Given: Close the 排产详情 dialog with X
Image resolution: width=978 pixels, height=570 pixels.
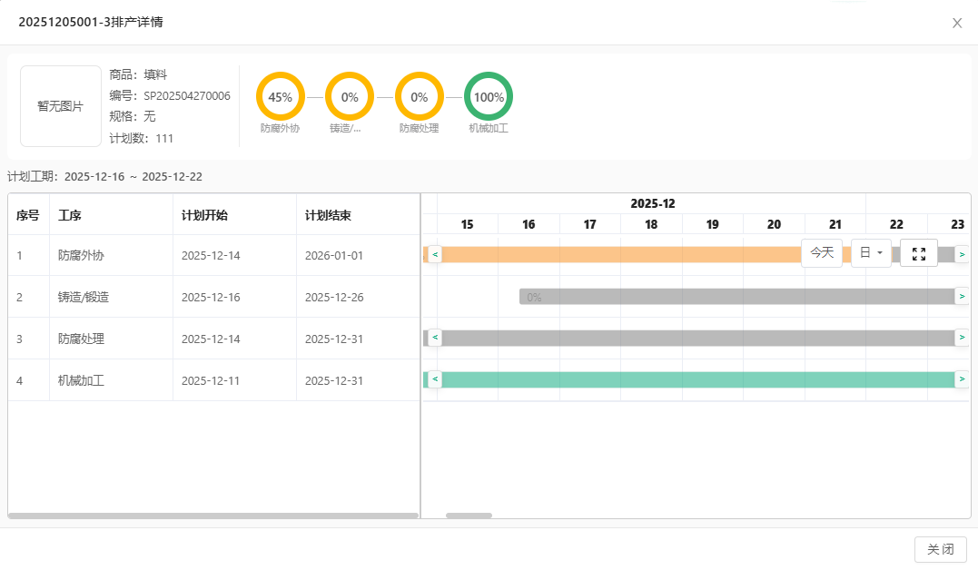Looking at the screenshot, I should tap(957, 23).
